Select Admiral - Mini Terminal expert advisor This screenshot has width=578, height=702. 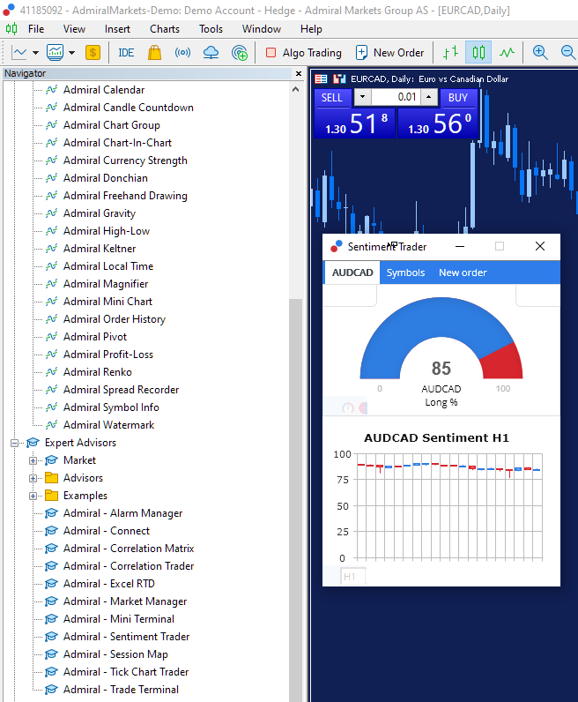point(119,619)
